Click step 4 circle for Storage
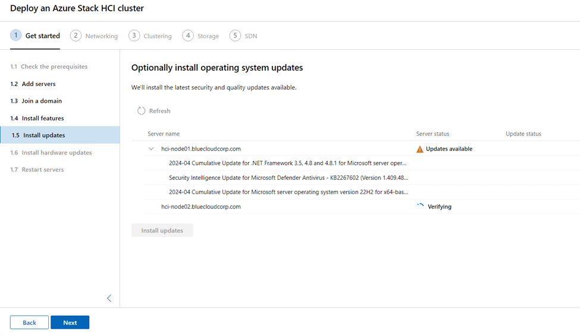The height and width of the screenshot is (336, 580). pos(188,36)
